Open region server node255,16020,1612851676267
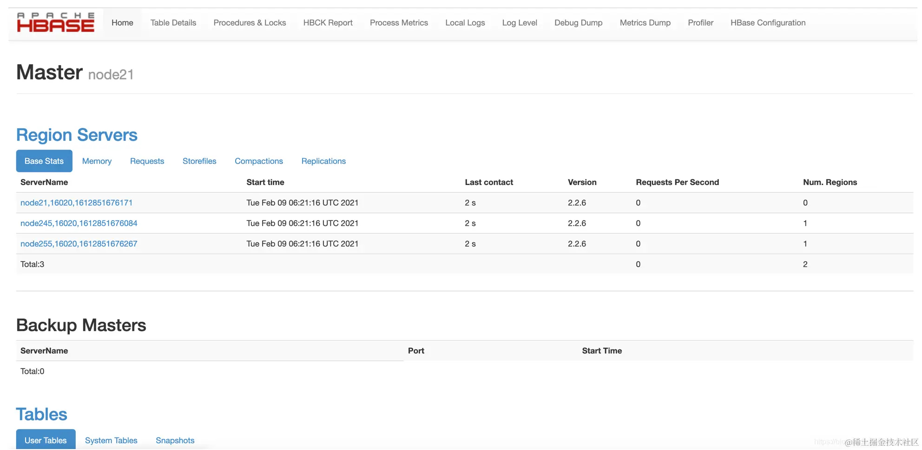The image size is (922, 450). click(79, 244)
